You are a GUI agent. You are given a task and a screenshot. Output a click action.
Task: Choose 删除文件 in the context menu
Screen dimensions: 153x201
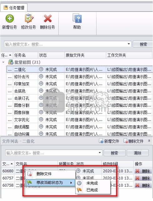(51, 174)
